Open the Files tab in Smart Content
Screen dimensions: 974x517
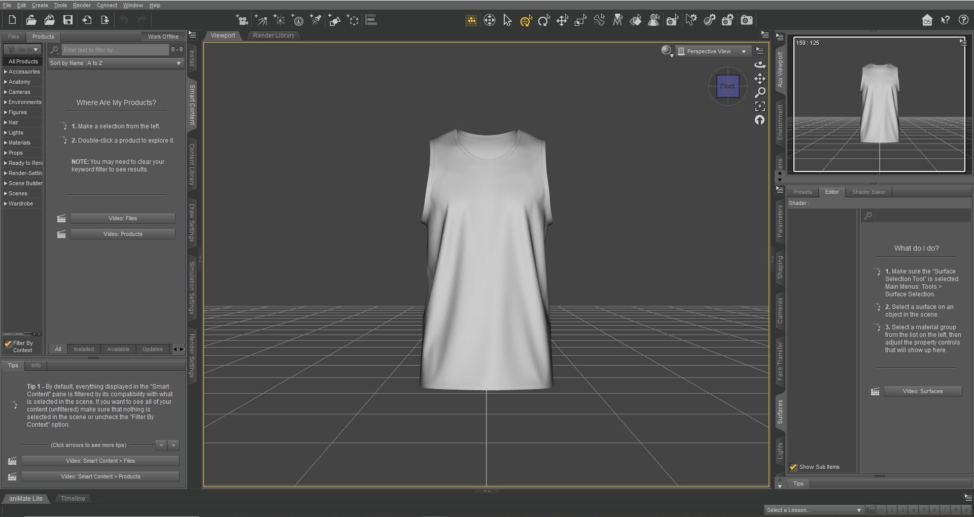pyautogui.click(x=14, y=37)
